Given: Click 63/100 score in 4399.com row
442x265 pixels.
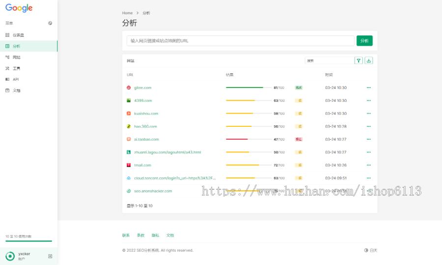Looking at the screenshot, I should tap(279, 100).
